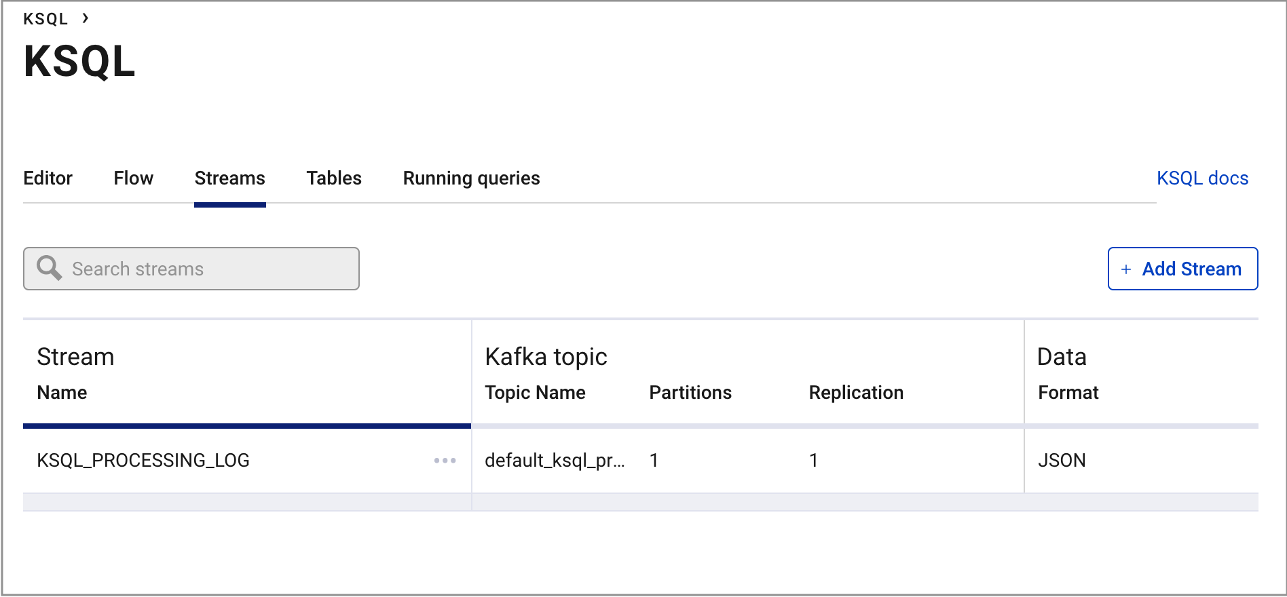
Task: Switch to the Editor tab
Action: tap(48, 178)
